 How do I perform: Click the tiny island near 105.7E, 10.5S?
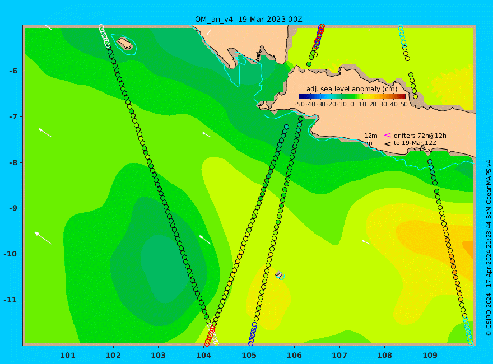tap(279, 276)
